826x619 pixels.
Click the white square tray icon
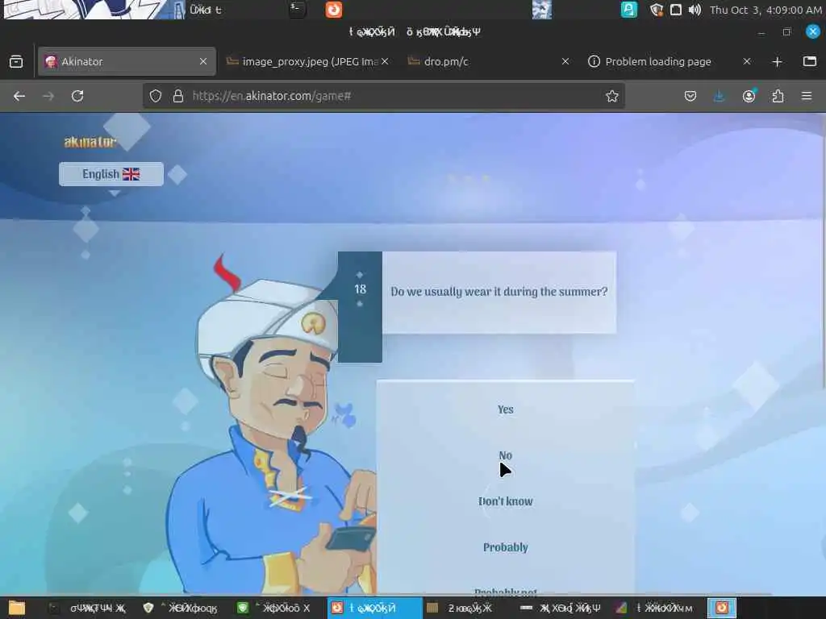tap(676, 10)
